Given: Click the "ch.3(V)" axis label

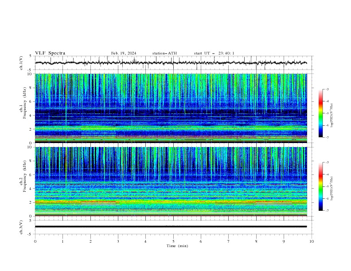Looking at the screenshot, I should coord(21,227).
